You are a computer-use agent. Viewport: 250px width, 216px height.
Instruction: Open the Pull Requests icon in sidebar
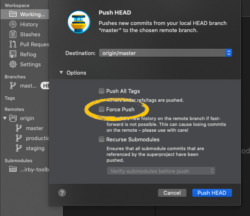click(x=13, y=44)
